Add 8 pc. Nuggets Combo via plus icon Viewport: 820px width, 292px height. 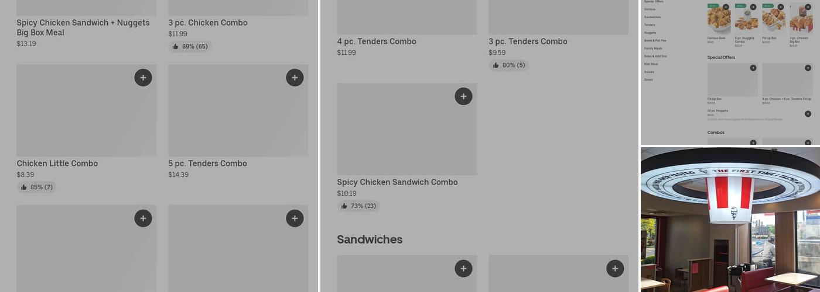pos(753,7)
